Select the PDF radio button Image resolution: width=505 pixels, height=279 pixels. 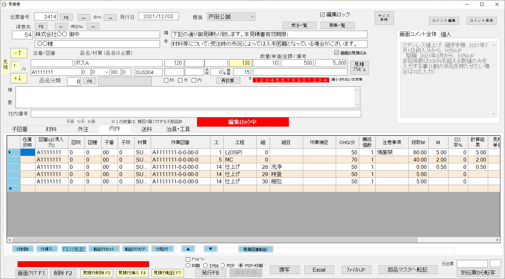click(223, 265)
